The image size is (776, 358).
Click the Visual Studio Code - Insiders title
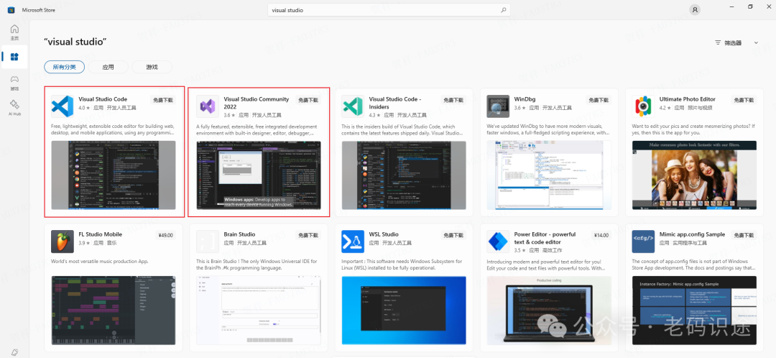pyautogui.click(x=395, y=103)
